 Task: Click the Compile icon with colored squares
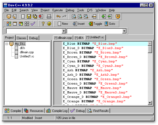click(x=9, y=24)
